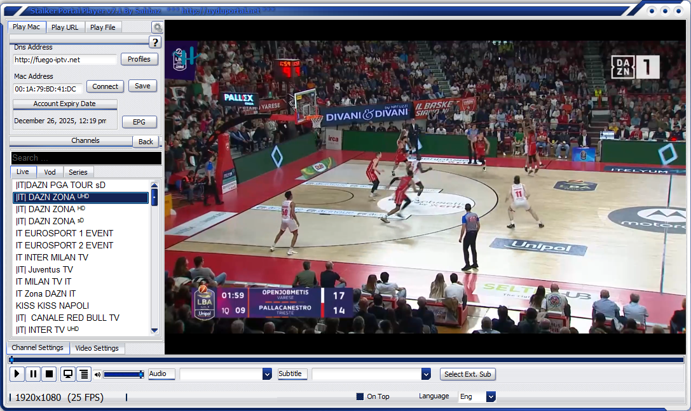
Task: Select channel |IT| DAZN ZONA UHD
Action: 81,198
